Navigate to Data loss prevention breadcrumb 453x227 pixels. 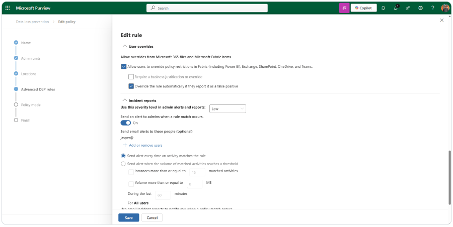point(32,22)
